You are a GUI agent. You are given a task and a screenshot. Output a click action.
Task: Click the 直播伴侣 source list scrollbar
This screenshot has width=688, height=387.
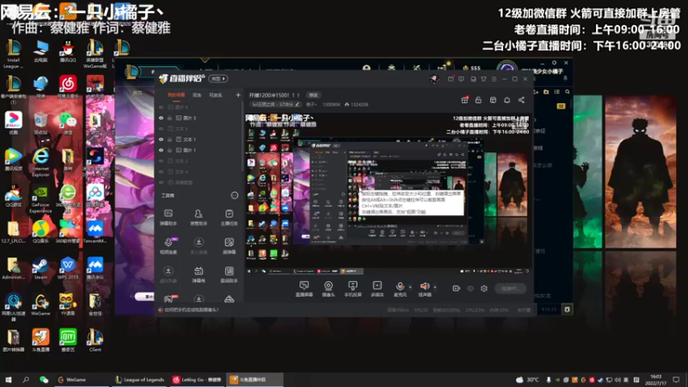pyautogui.click(x=242, y=136)
